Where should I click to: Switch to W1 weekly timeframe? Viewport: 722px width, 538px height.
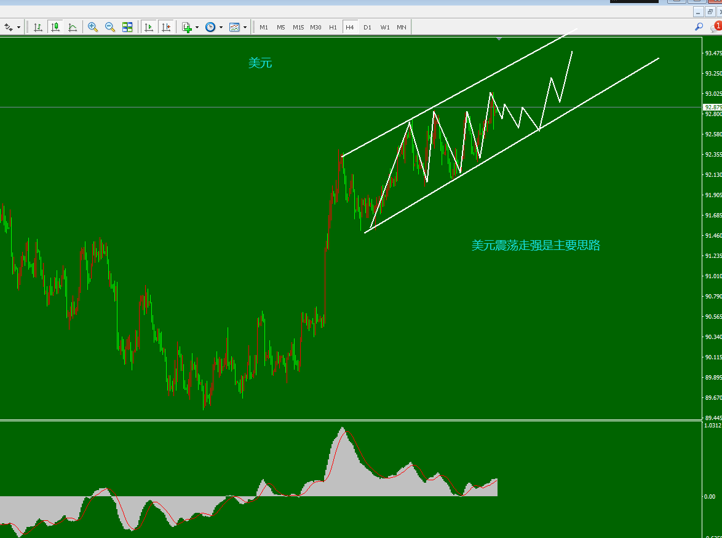(x=385, y=27)
